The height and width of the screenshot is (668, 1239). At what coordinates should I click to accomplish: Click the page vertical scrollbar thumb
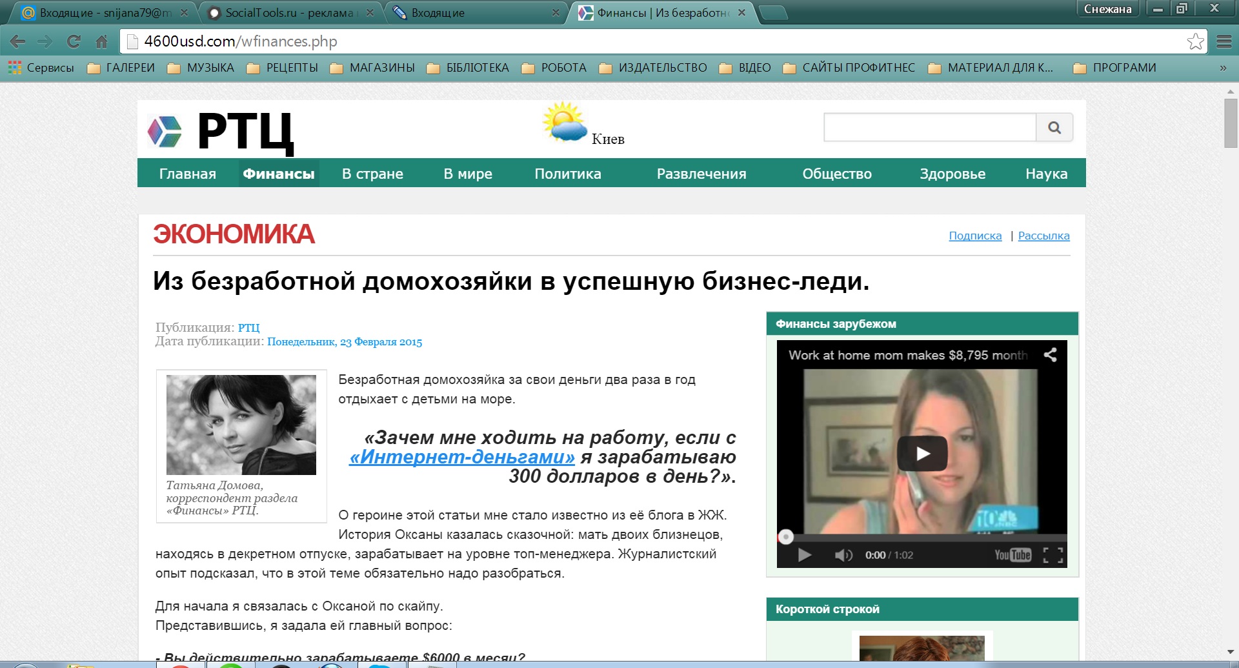click(1230, 123)
